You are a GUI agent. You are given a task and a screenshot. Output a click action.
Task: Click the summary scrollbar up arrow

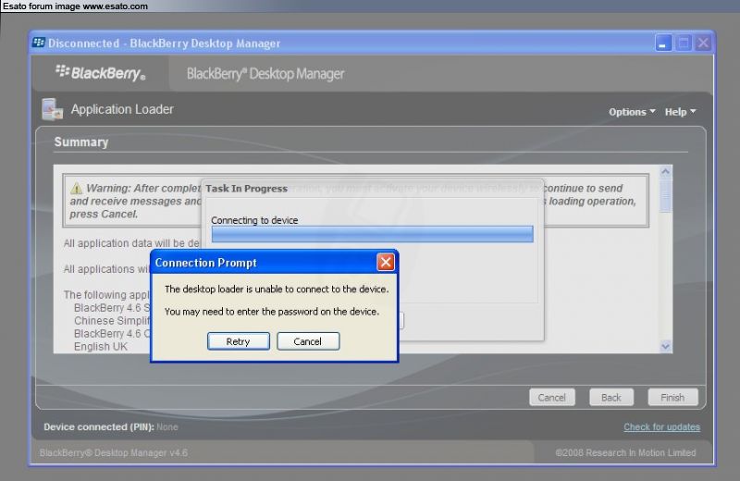tap(665, 171)
